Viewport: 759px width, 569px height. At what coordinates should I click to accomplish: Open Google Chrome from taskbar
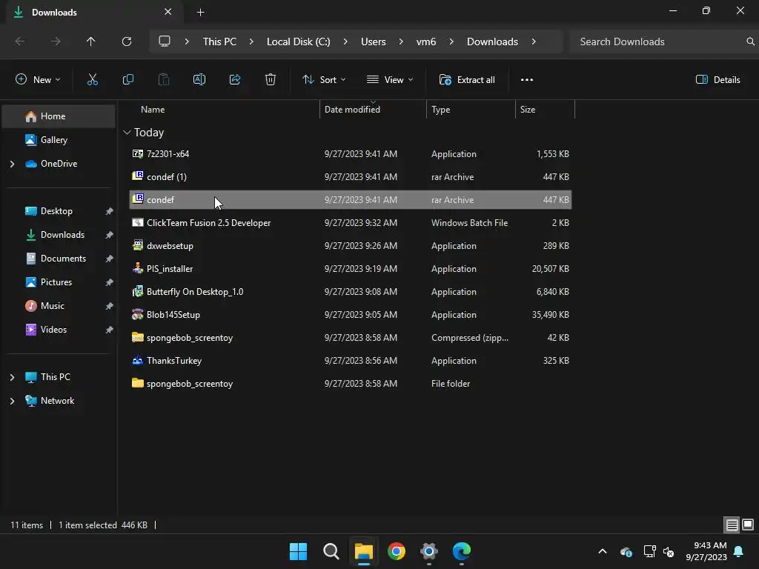tap(397, 551)
